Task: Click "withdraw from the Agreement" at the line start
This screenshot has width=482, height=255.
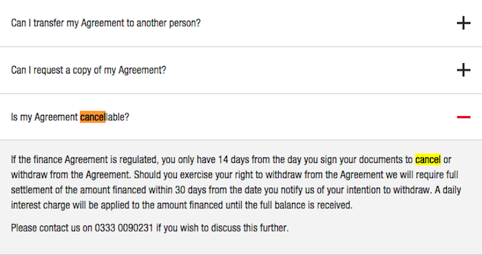Action: pyautogui.click(x=71, y=175)
